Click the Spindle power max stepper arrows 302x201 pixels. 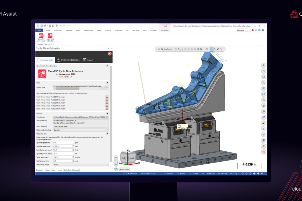(73, 154)
